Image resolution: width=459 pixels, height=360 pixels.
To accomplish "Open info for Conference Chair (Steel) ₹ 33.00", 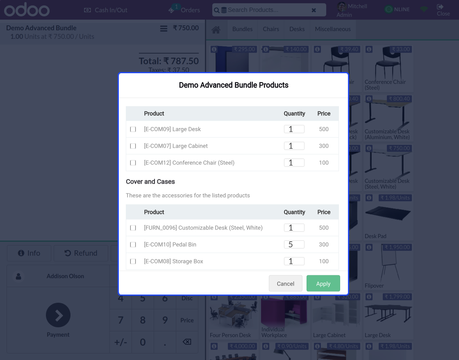I will point(369,49).
